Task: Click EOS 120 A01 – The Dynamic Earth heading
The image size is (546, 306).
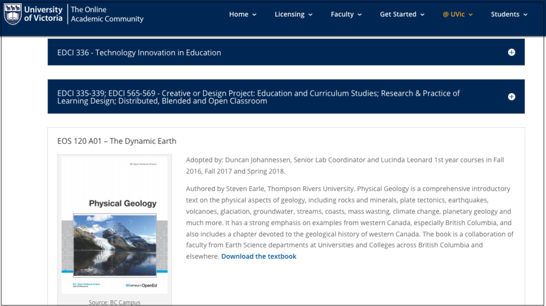Action: (117, 141)
